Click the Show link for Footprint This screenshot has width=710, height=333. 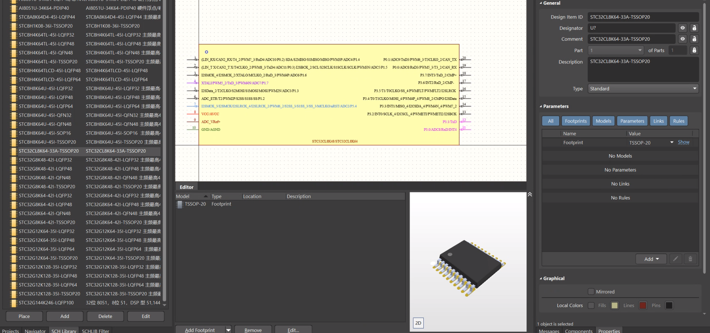(x=683, y=142)
